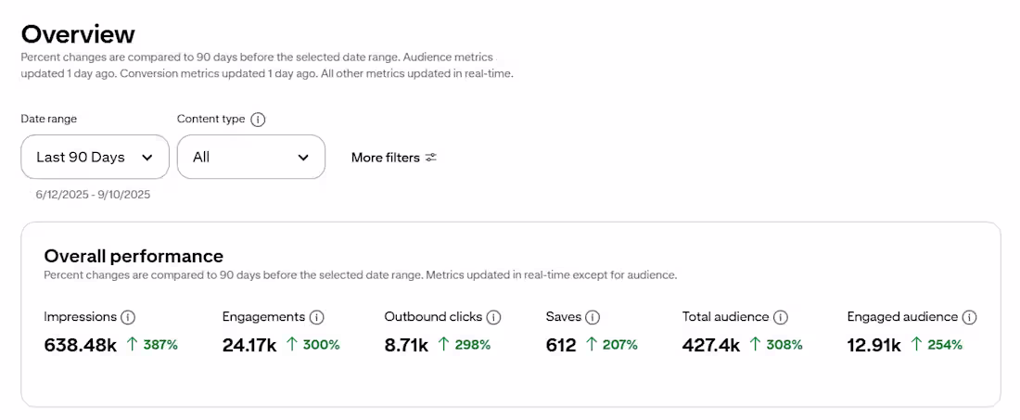Click the info icon next to Content type
1020x420 pixels.
point(259,120)
